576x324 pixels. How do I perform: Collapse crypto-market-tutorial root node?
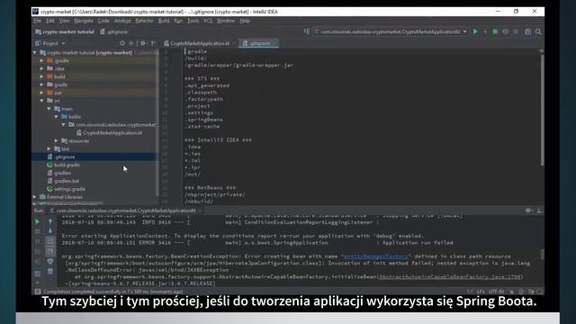coord(35,52)
